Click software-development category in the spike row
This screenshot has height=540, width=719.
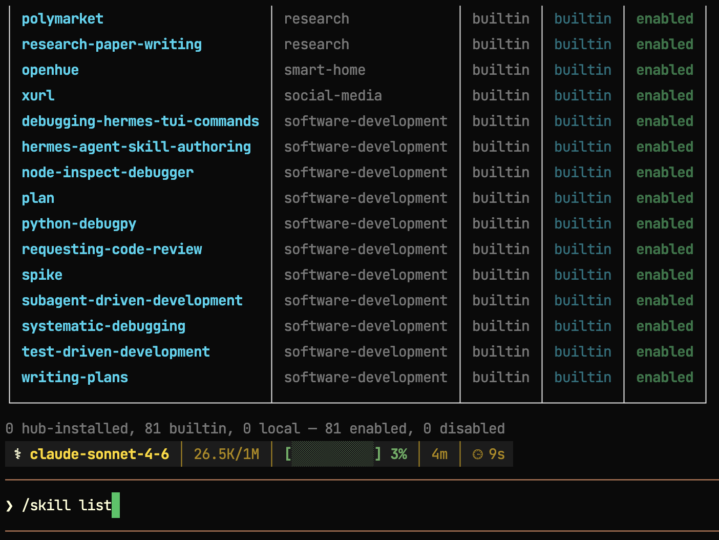[366, 275]
